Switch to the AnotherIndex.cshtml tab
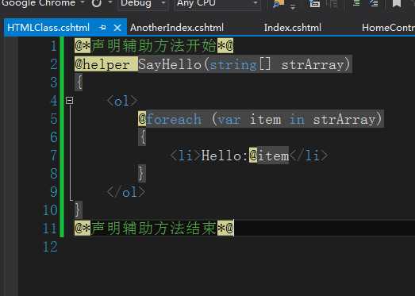Viewport: 415px width, 296px height. click(x=177, y=28)
